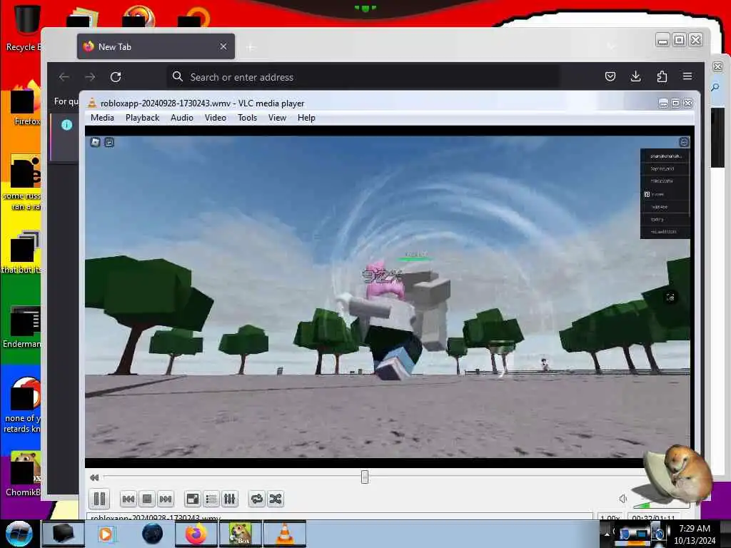
Task: Click Firefox back arrow
Action: (x=64, y=77)
